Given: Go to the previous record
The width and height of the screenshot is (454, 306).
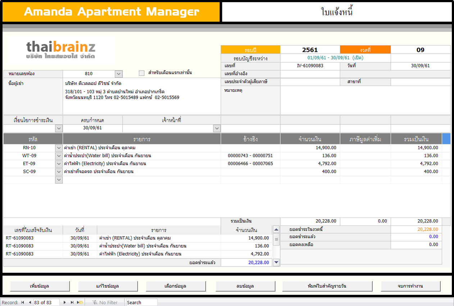Looking at the screenshot, I should pyautogui.click(x=30, y=302).
